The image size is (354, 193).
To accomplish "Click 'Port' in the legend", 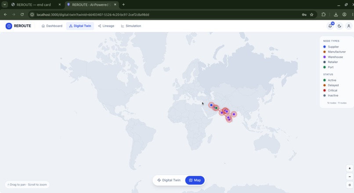I will point(331,67).
